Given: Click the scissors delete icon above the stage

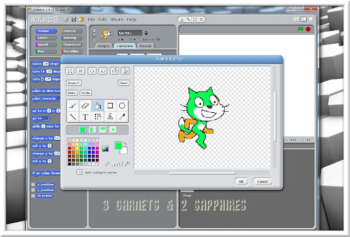Looking at the screenshot, I should click(188, 20).
